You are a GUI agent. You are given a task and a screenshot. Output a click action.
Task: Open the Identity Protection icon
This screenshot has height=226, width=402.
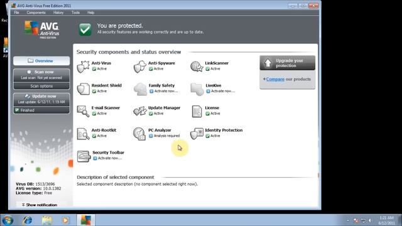point(197,134)
